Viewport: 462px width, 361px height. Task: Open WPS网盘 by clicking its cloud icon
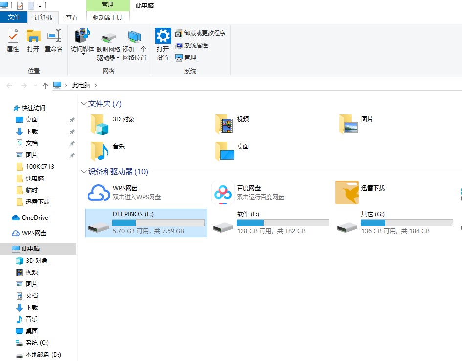(98, 192)
